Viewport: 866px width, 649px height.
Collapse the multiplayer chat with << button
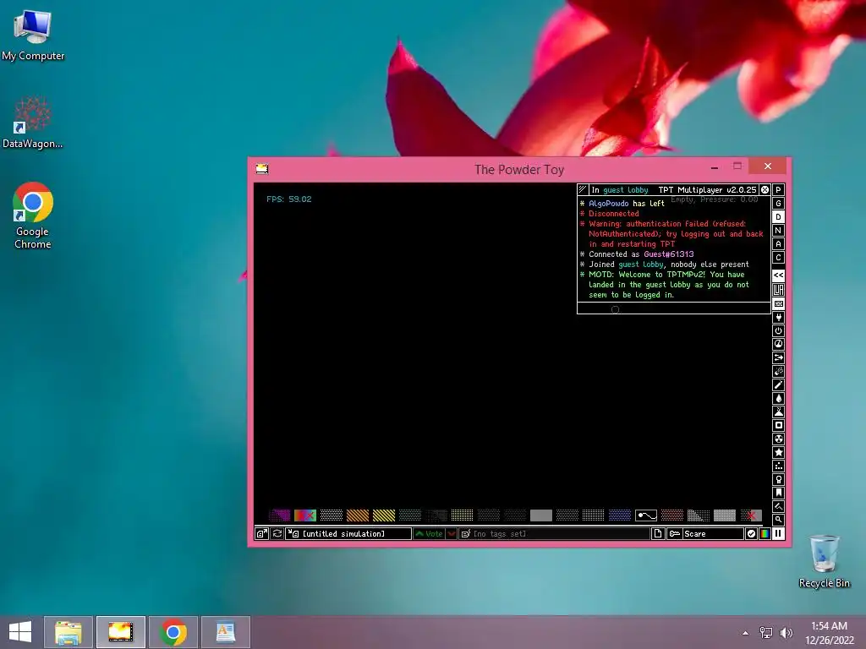point(778,275)
